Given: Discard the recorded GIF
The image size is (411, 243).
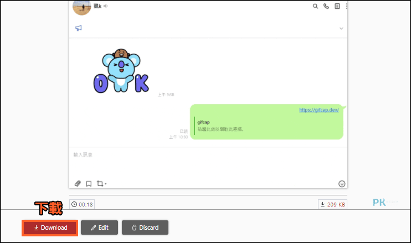Looking at the screenshot, I should [145, 228].
